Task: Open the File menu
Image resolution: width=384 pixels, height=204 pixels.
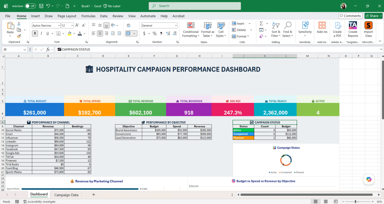Action: pyautogui.click(x=8, y=16)
